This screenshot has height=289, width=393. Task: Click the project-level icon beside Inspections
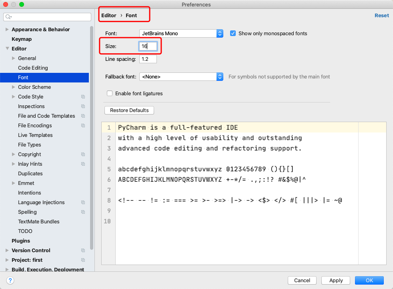83,106
